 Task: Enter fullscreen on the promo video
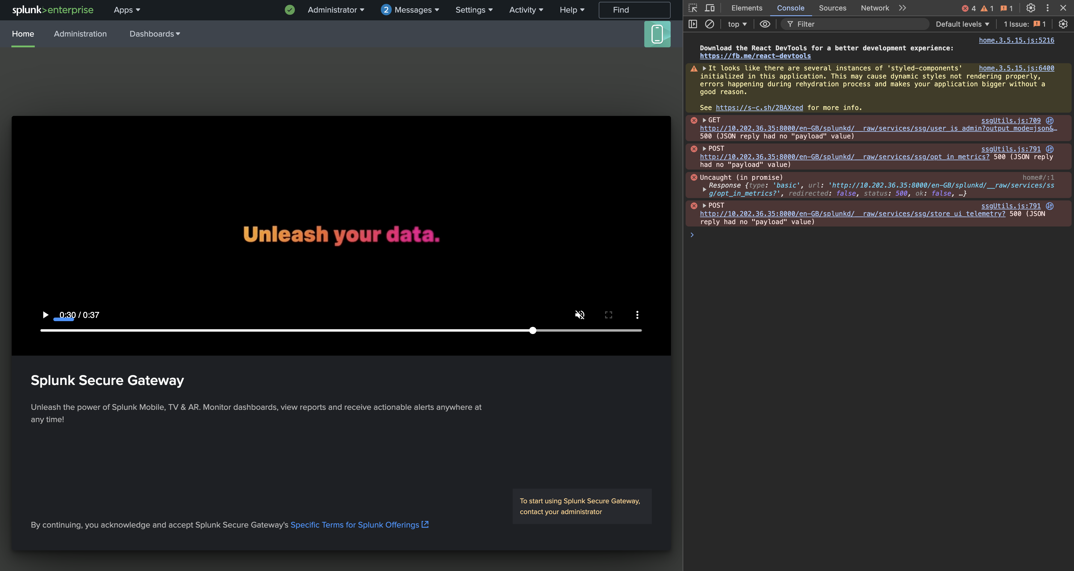(608, 315)
